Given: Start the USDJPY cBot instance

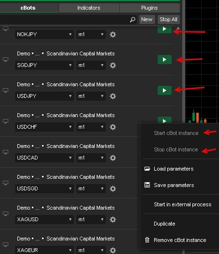Looking at the screenshot, I should (x=164, y=91).
